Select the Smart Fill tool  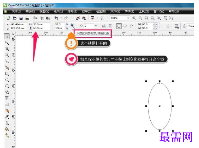coord(7,67)
